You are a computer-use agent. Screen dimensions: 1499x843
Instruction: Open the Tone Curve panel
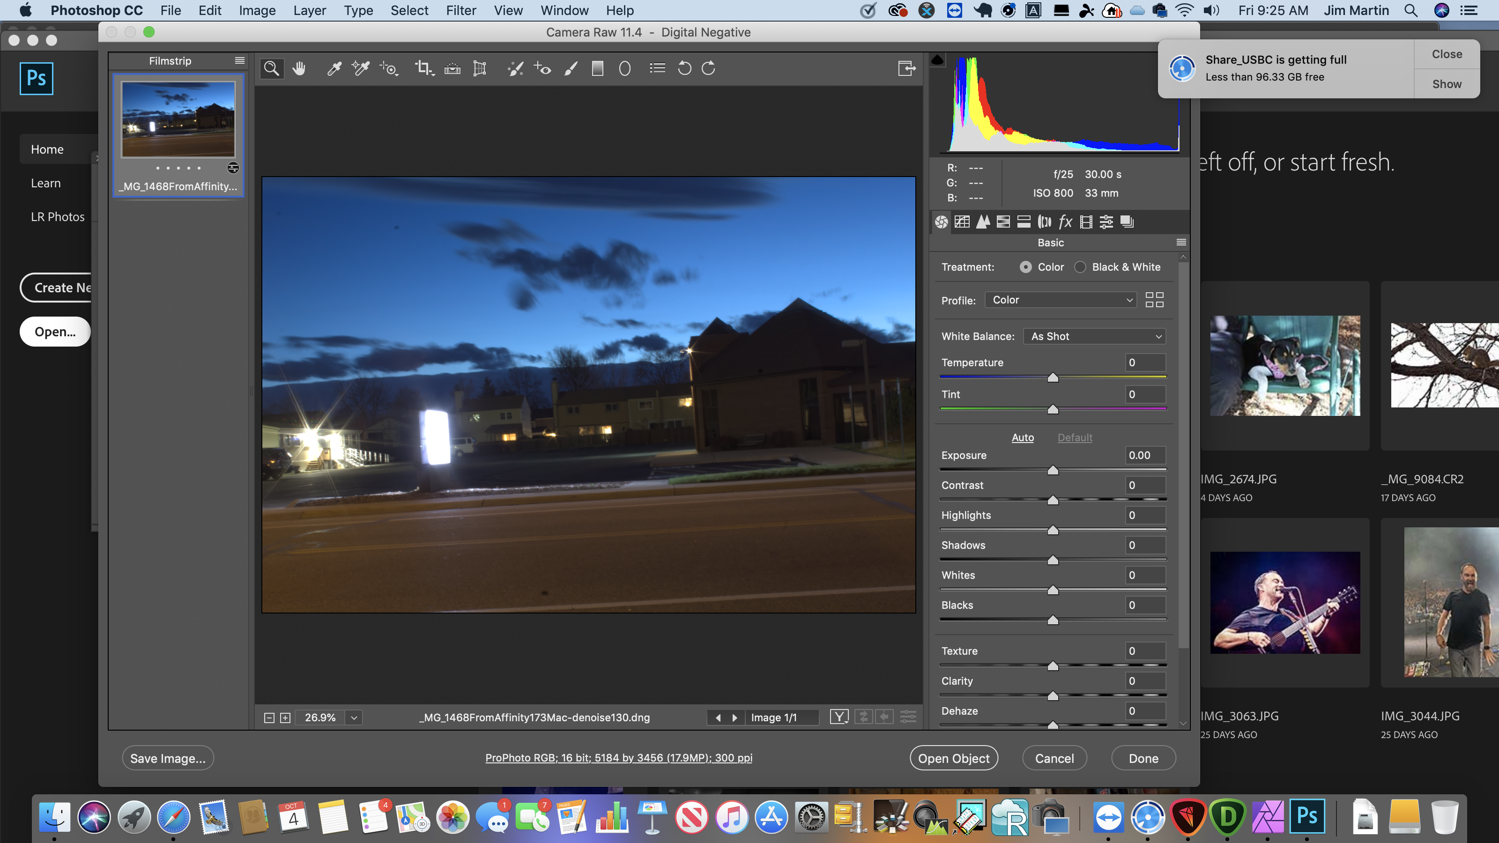[x=962, y=222]
